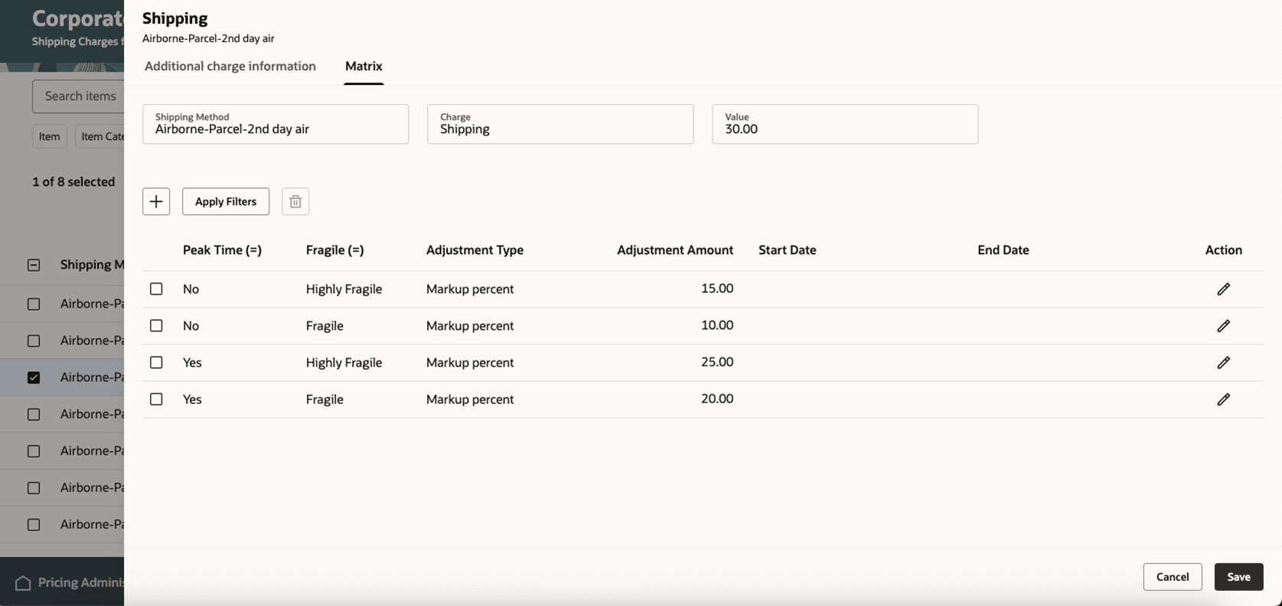Click the End Date column header

pos(1003,250)
